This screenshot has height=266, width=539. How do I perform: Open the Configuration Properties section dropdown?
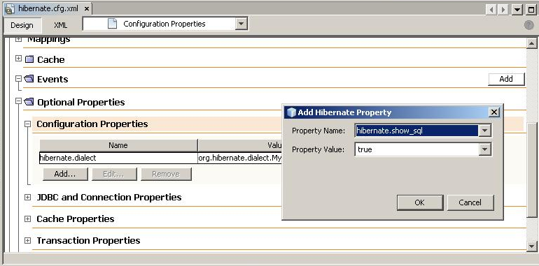(x=241, y=24)
